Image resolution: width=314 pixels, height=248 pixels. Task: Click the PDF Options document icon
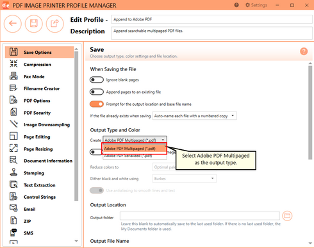click(x=13, y=100)
